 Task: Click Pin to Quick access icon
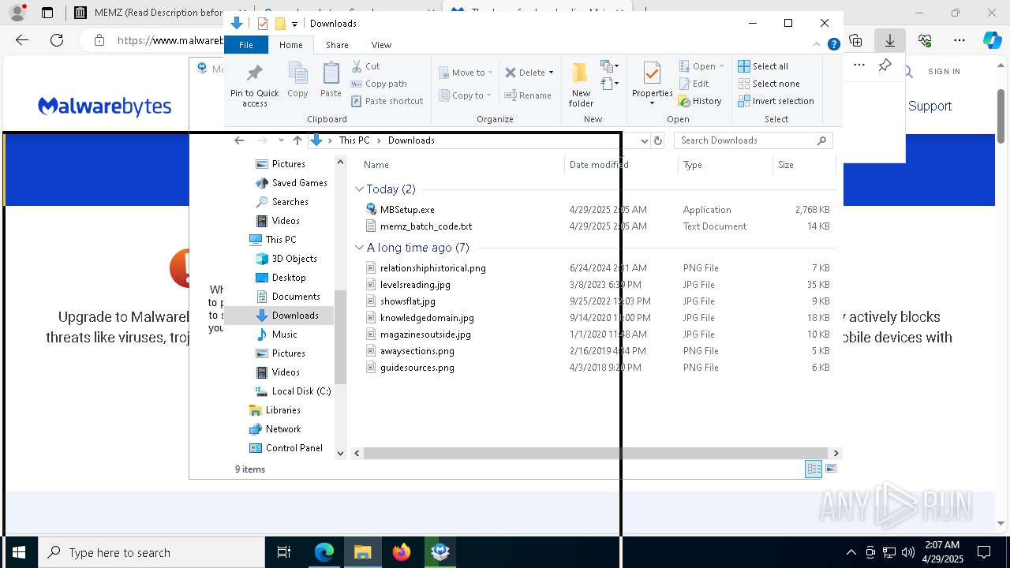[x=254, y=85]
